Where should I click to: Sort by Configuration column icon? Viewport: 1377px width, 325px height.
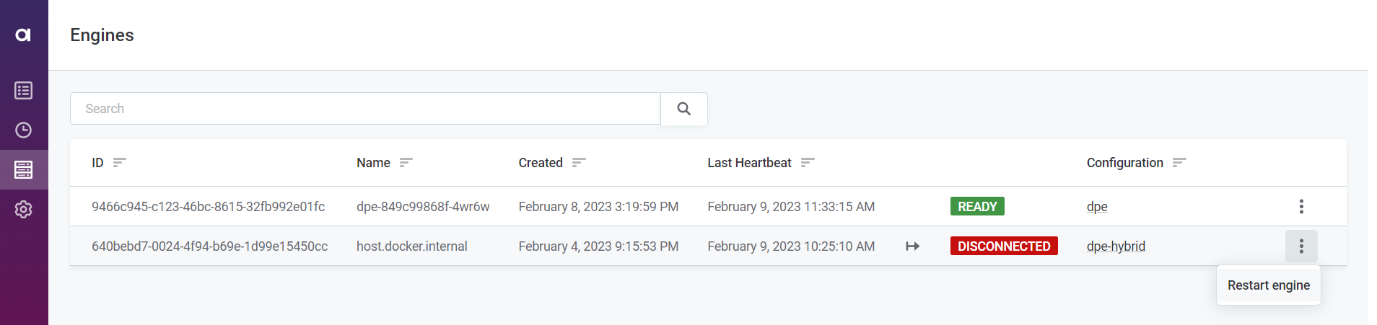tap(1179, 163)
